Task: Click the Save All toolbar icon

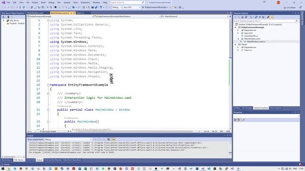Action: pos(96,8)
